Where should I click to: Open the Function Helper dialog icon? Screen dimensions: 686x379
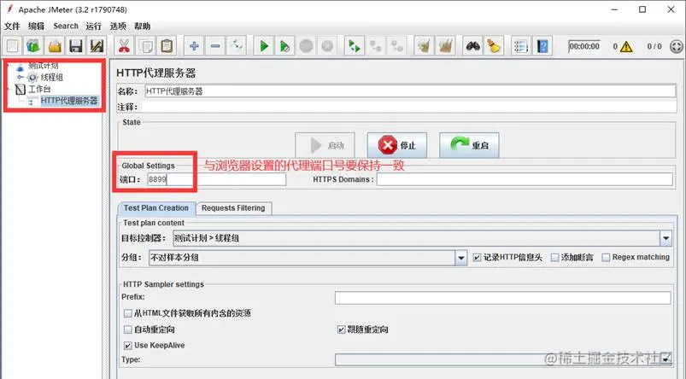520,46
